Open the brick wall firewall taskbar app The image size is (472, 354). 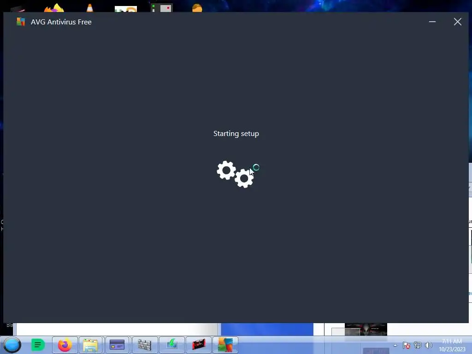click(x=144, y=345)
